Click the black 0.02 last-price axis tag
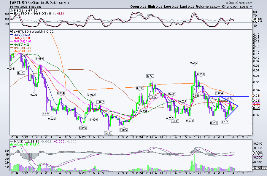Screen dimensions: 267x176 click(x=256, y=108)
